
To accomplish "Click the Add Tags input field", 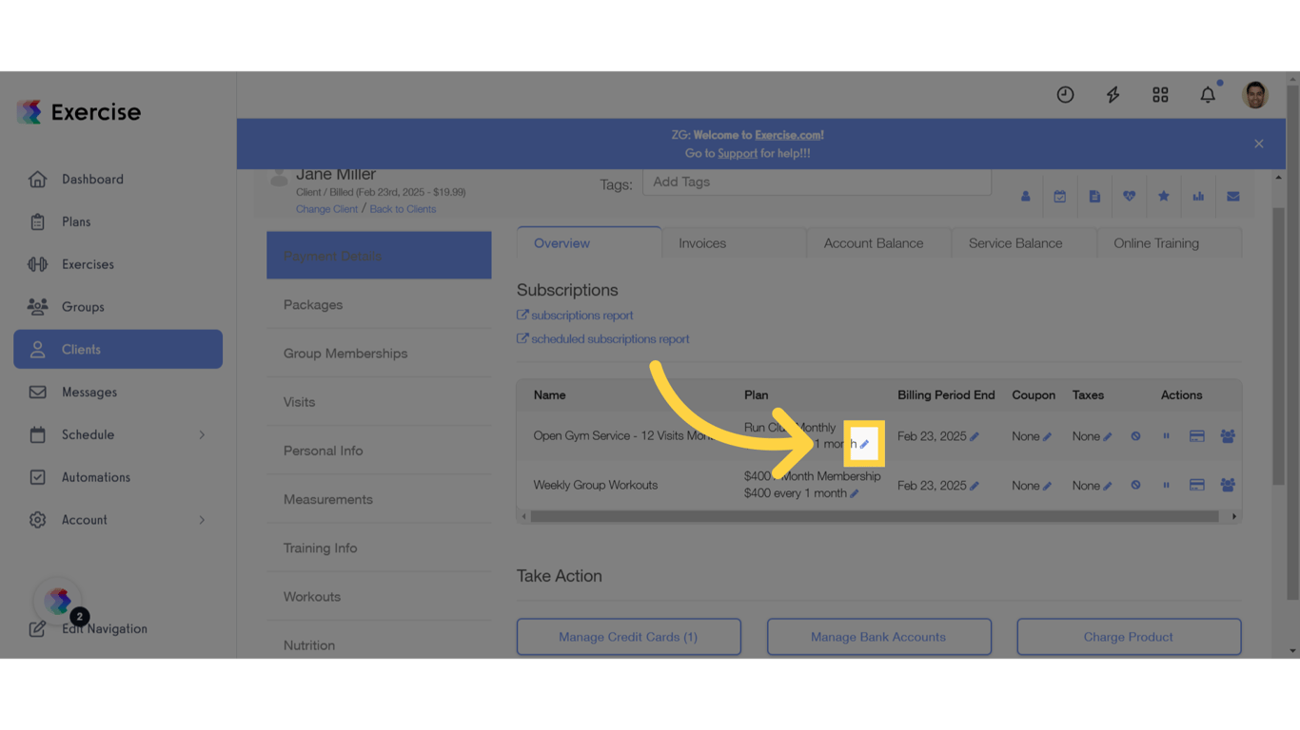I will pos(817,182).
